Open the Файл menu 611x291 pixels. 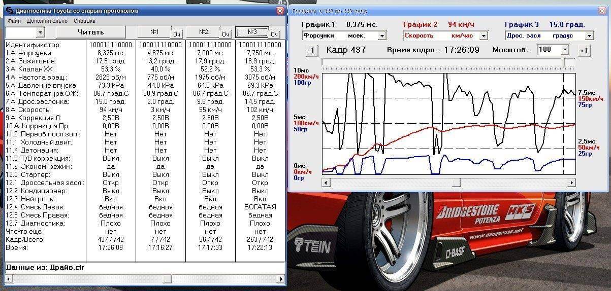[14, 21]
